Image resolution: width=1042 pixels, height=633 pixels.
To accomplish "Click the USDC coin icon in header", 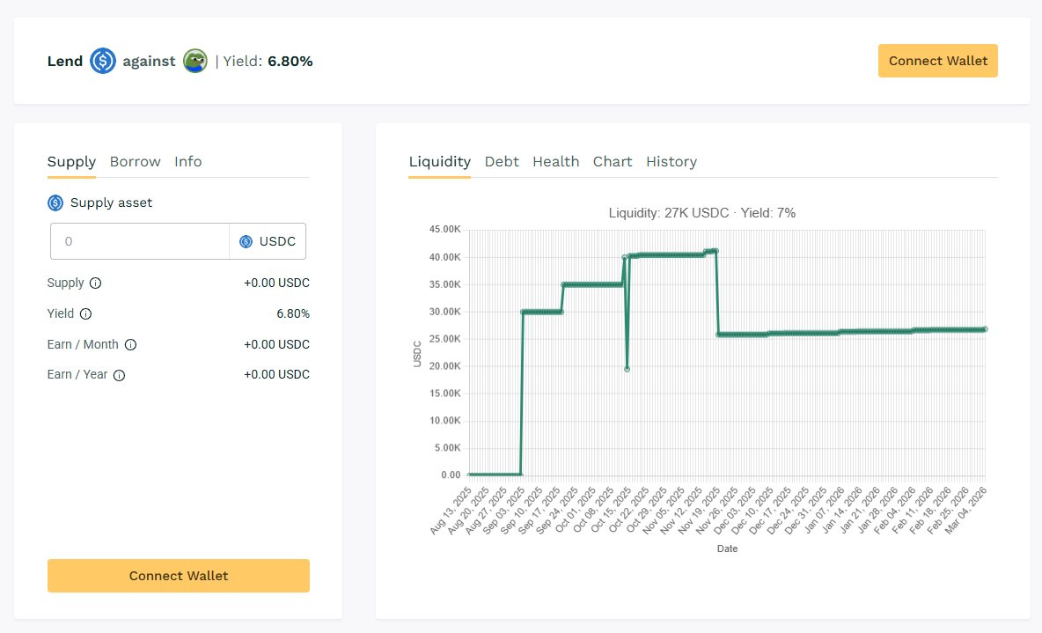I will click(103, 61).
